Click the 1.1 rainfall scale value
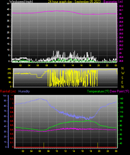The width and height of the screenshot is (130, 155). (x=12, y=99)
